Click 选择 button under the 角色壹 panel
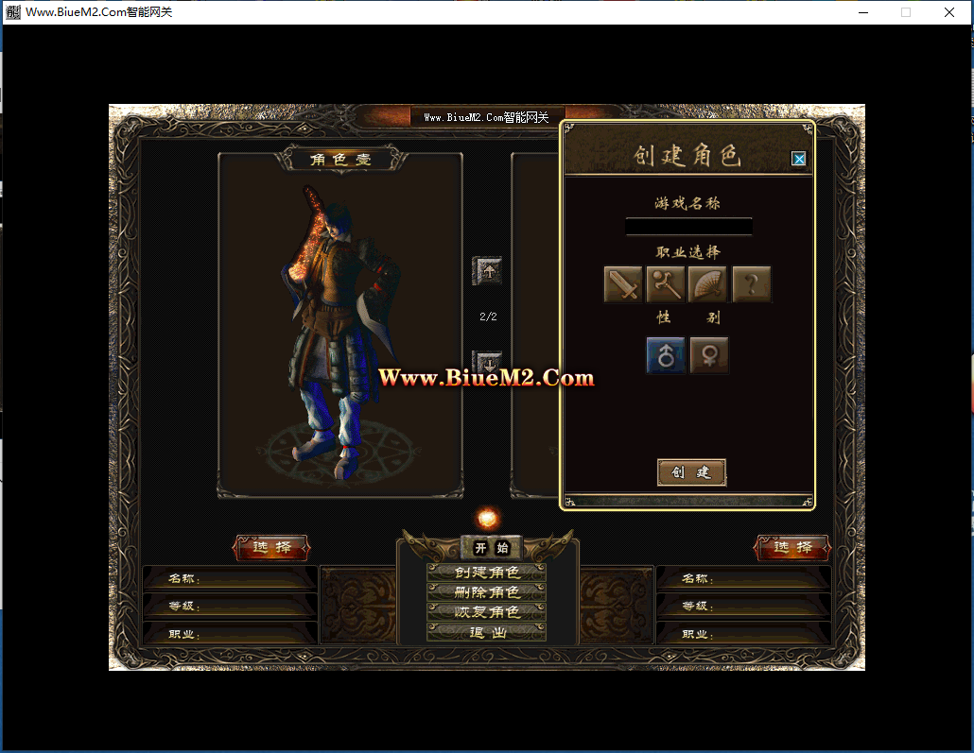 click(x=271, y=548)
